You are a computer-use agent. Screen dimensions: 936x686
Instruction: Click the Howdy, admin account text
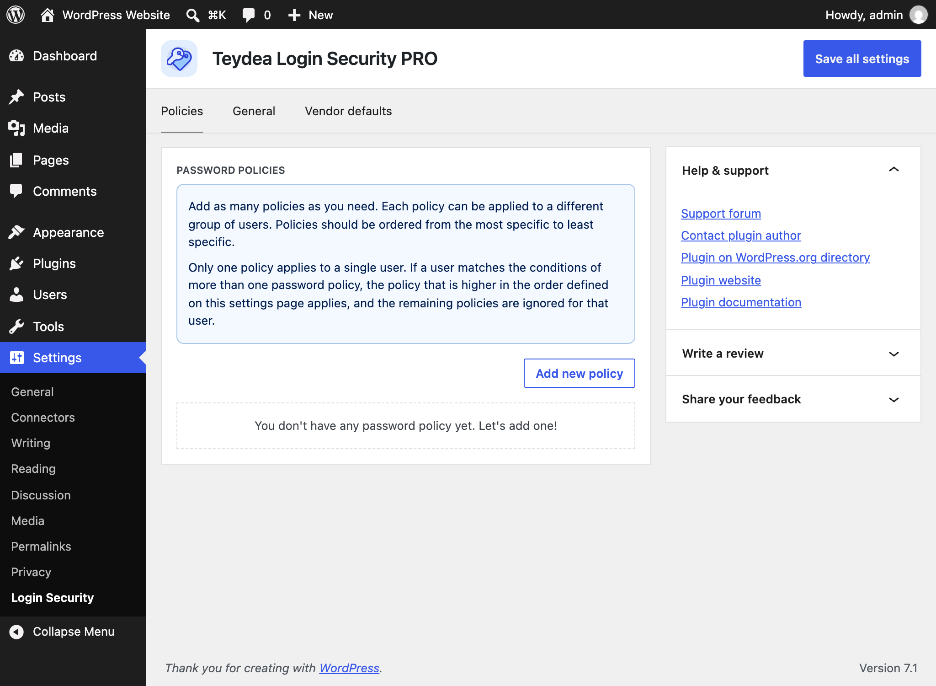click(864, 15)
